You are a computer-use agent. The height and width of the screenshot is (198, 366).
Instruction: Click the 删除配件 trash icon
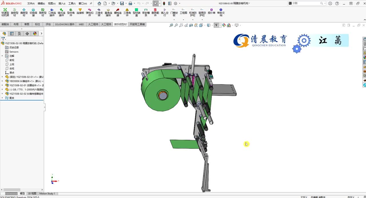click(155, 10)
